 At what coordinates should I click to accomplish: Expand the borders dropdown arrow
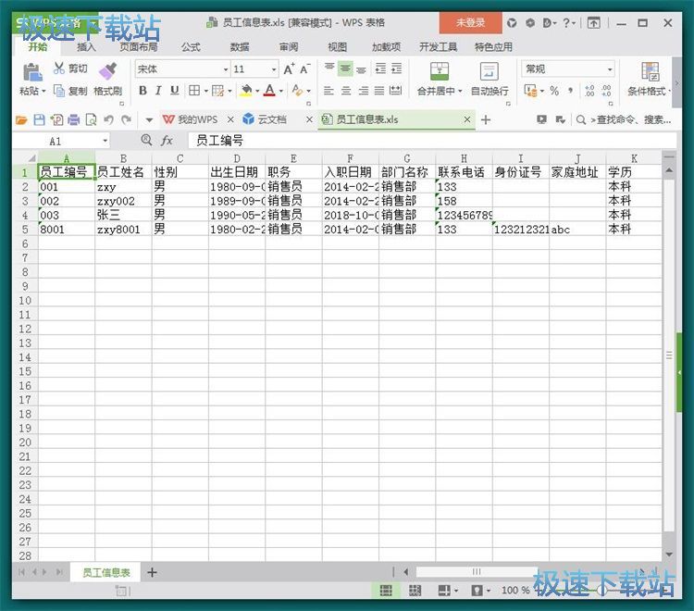(205, 92)
